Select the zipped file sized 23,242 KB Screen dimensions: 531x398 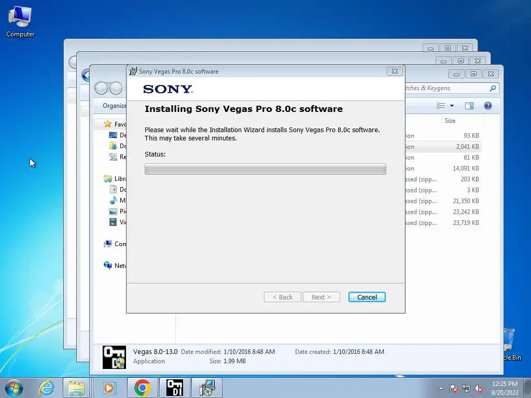click(442, 211)
